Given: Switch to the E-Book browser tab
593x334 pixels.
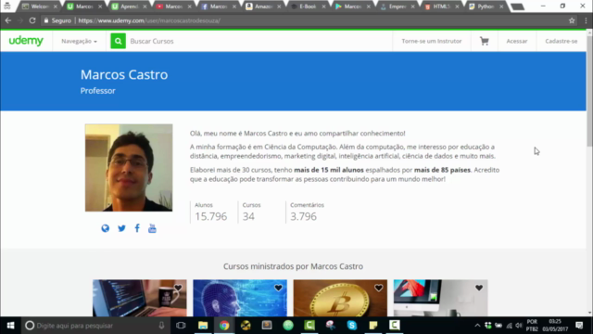Looking at the screenshot, I should [x=308, y=6].
